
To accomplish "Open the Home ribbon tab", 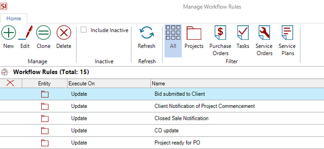I will pyautogui.click(x=14, y=19).
